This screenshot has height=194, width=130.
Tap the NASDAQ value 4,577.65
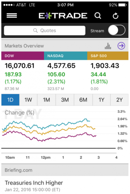(x=62, y=66)
